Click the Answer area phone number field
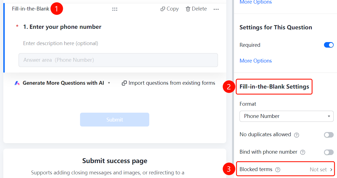 pos(118,60)
